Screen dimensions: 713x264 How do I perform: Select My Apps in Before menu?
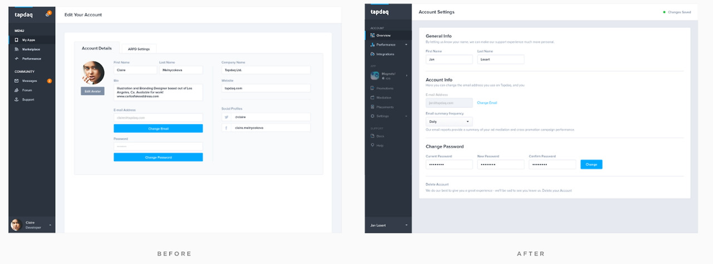[x=32, y=40]
